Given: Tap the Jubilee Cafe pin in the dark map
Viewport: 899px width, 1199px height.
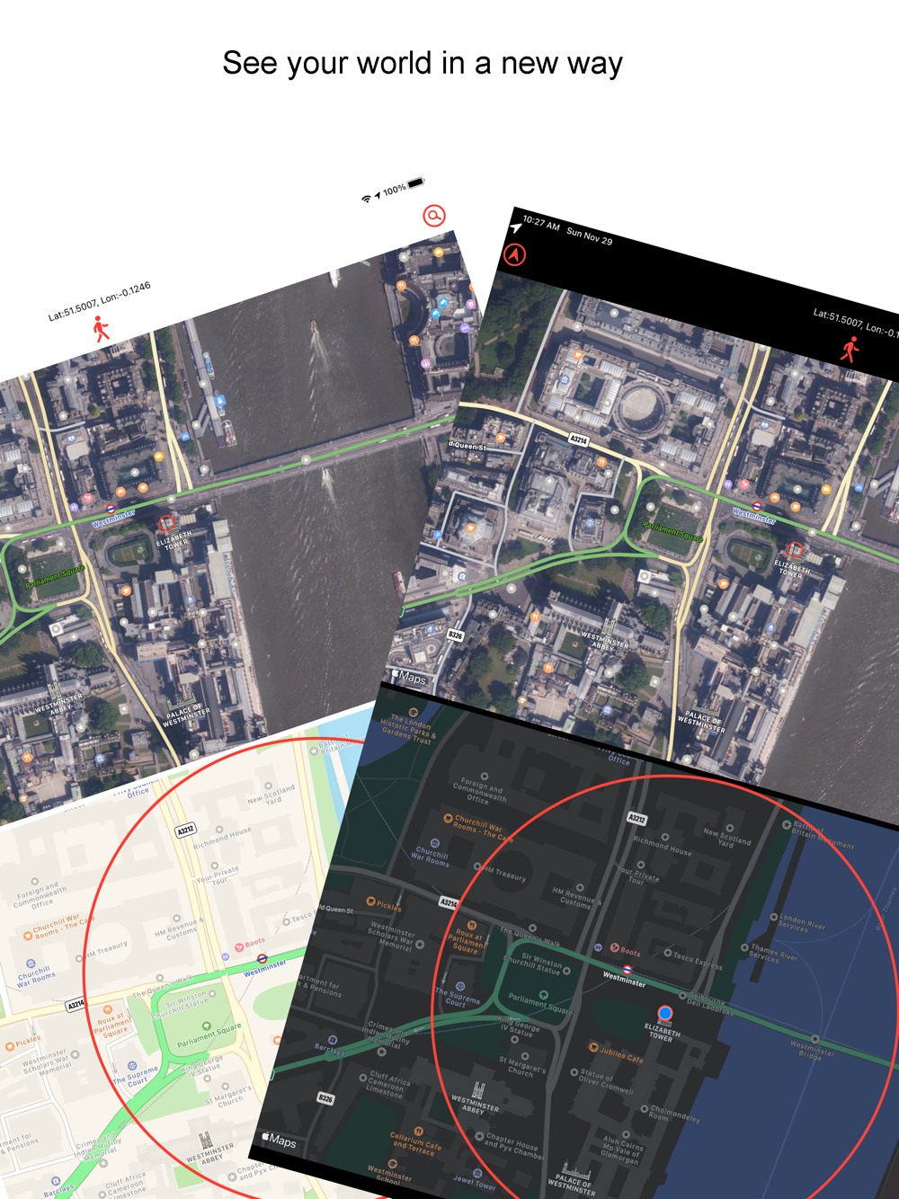Looking at the screenshot, I should (593, 1047).
